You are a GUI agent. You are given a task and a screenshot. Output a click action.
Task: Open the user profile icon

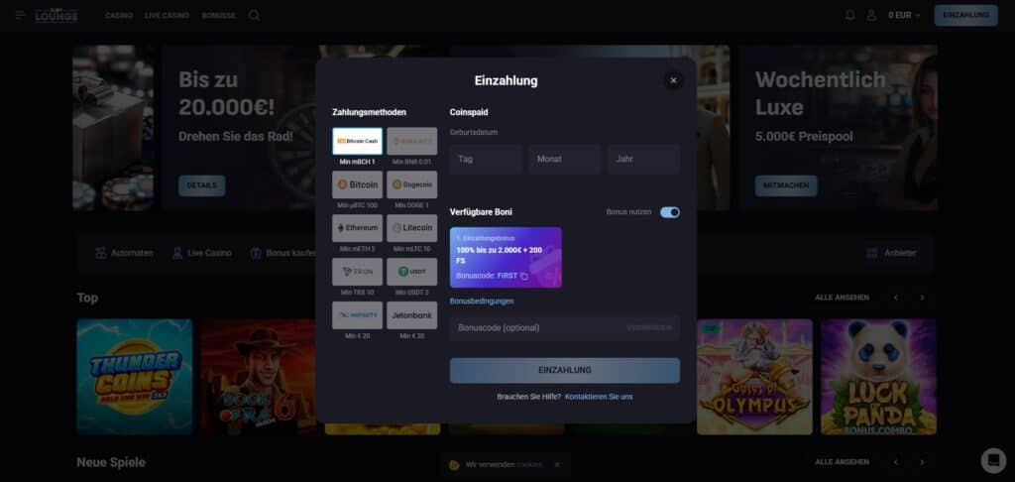pyautogui.click(x=871, y=15)
